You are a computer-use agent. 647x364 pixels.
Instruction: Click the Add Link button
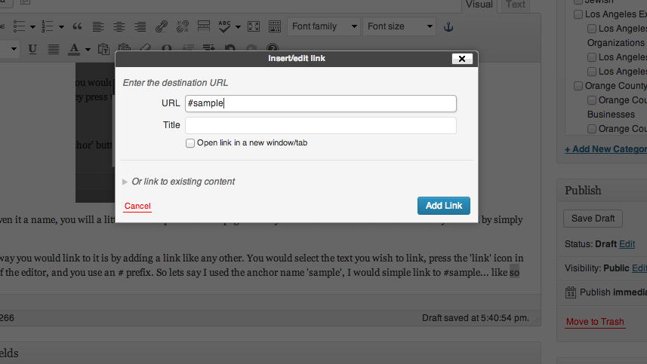[444, 206]
